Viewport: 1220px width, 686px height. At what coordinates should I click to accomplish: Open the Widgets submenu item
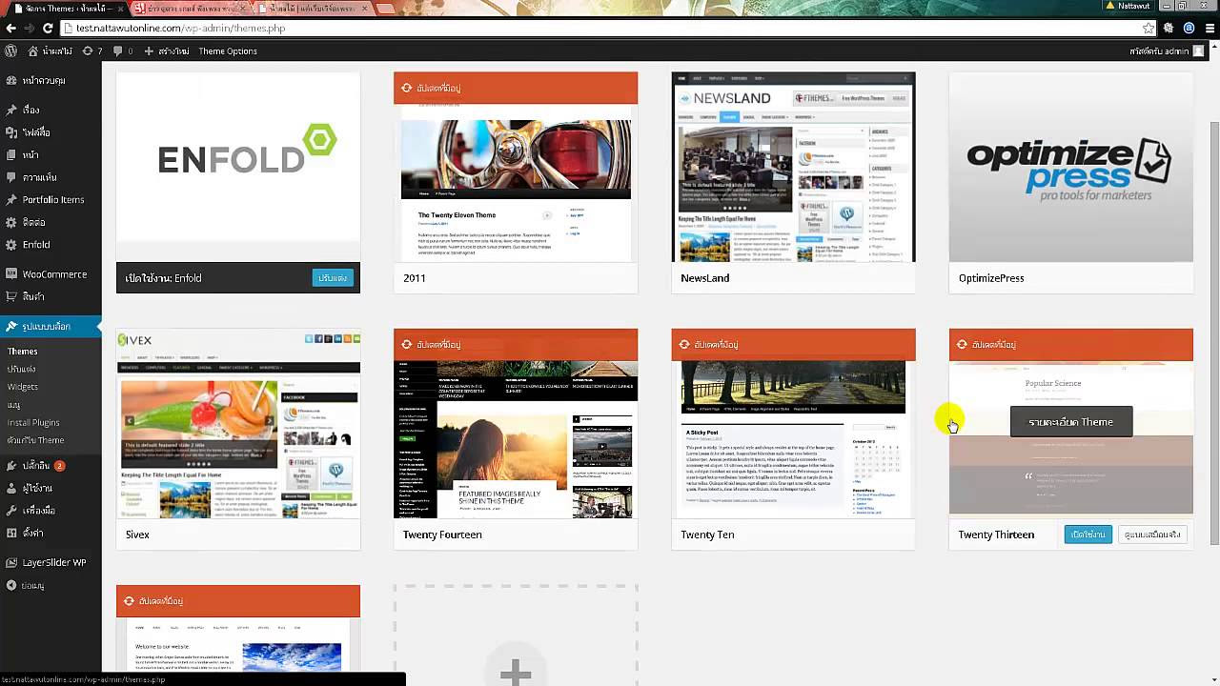23,387
